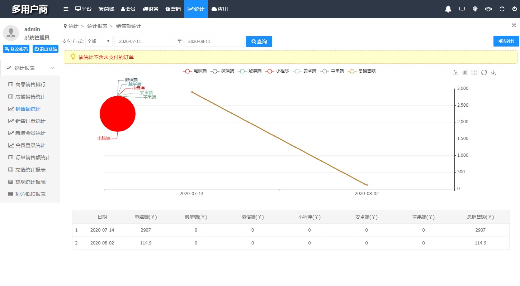Open the bell notifications icon
Screen dimensions: 520x286
pos(448,9)
